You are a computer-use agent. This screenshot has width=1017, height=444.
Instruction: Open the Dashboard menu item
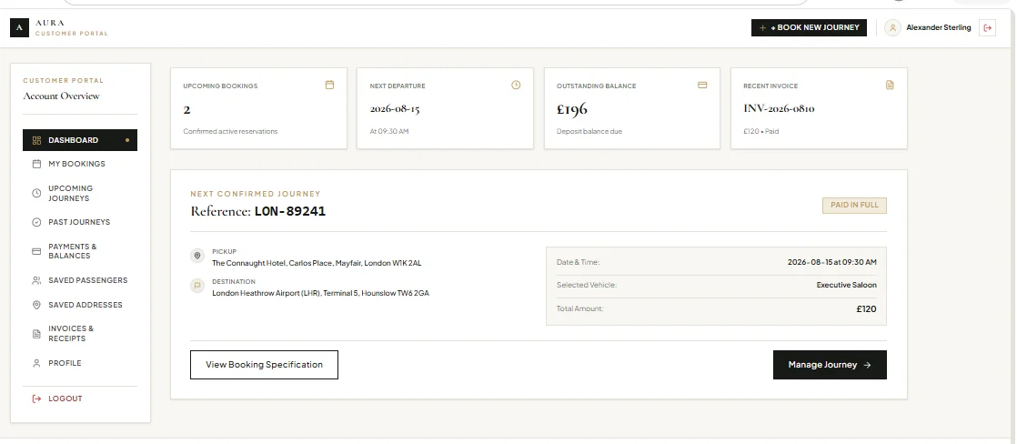click(x=80, y=140)
